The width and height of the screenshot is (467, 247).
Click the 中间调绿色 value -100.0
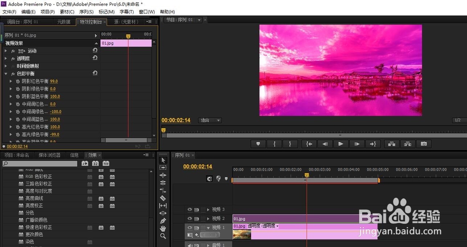pos(56,112)
